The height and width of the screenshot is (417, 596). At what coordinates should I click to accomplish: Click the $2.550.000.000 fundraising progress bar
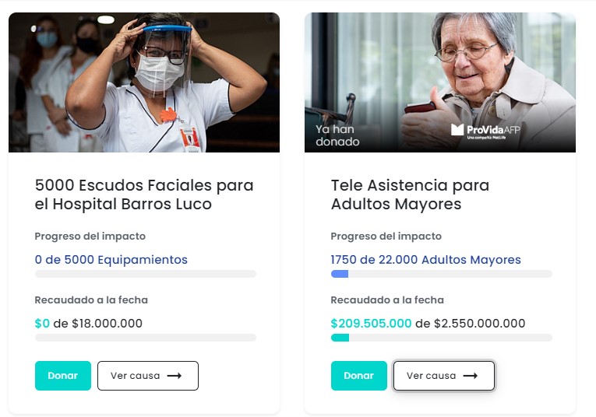click(441, 338)
